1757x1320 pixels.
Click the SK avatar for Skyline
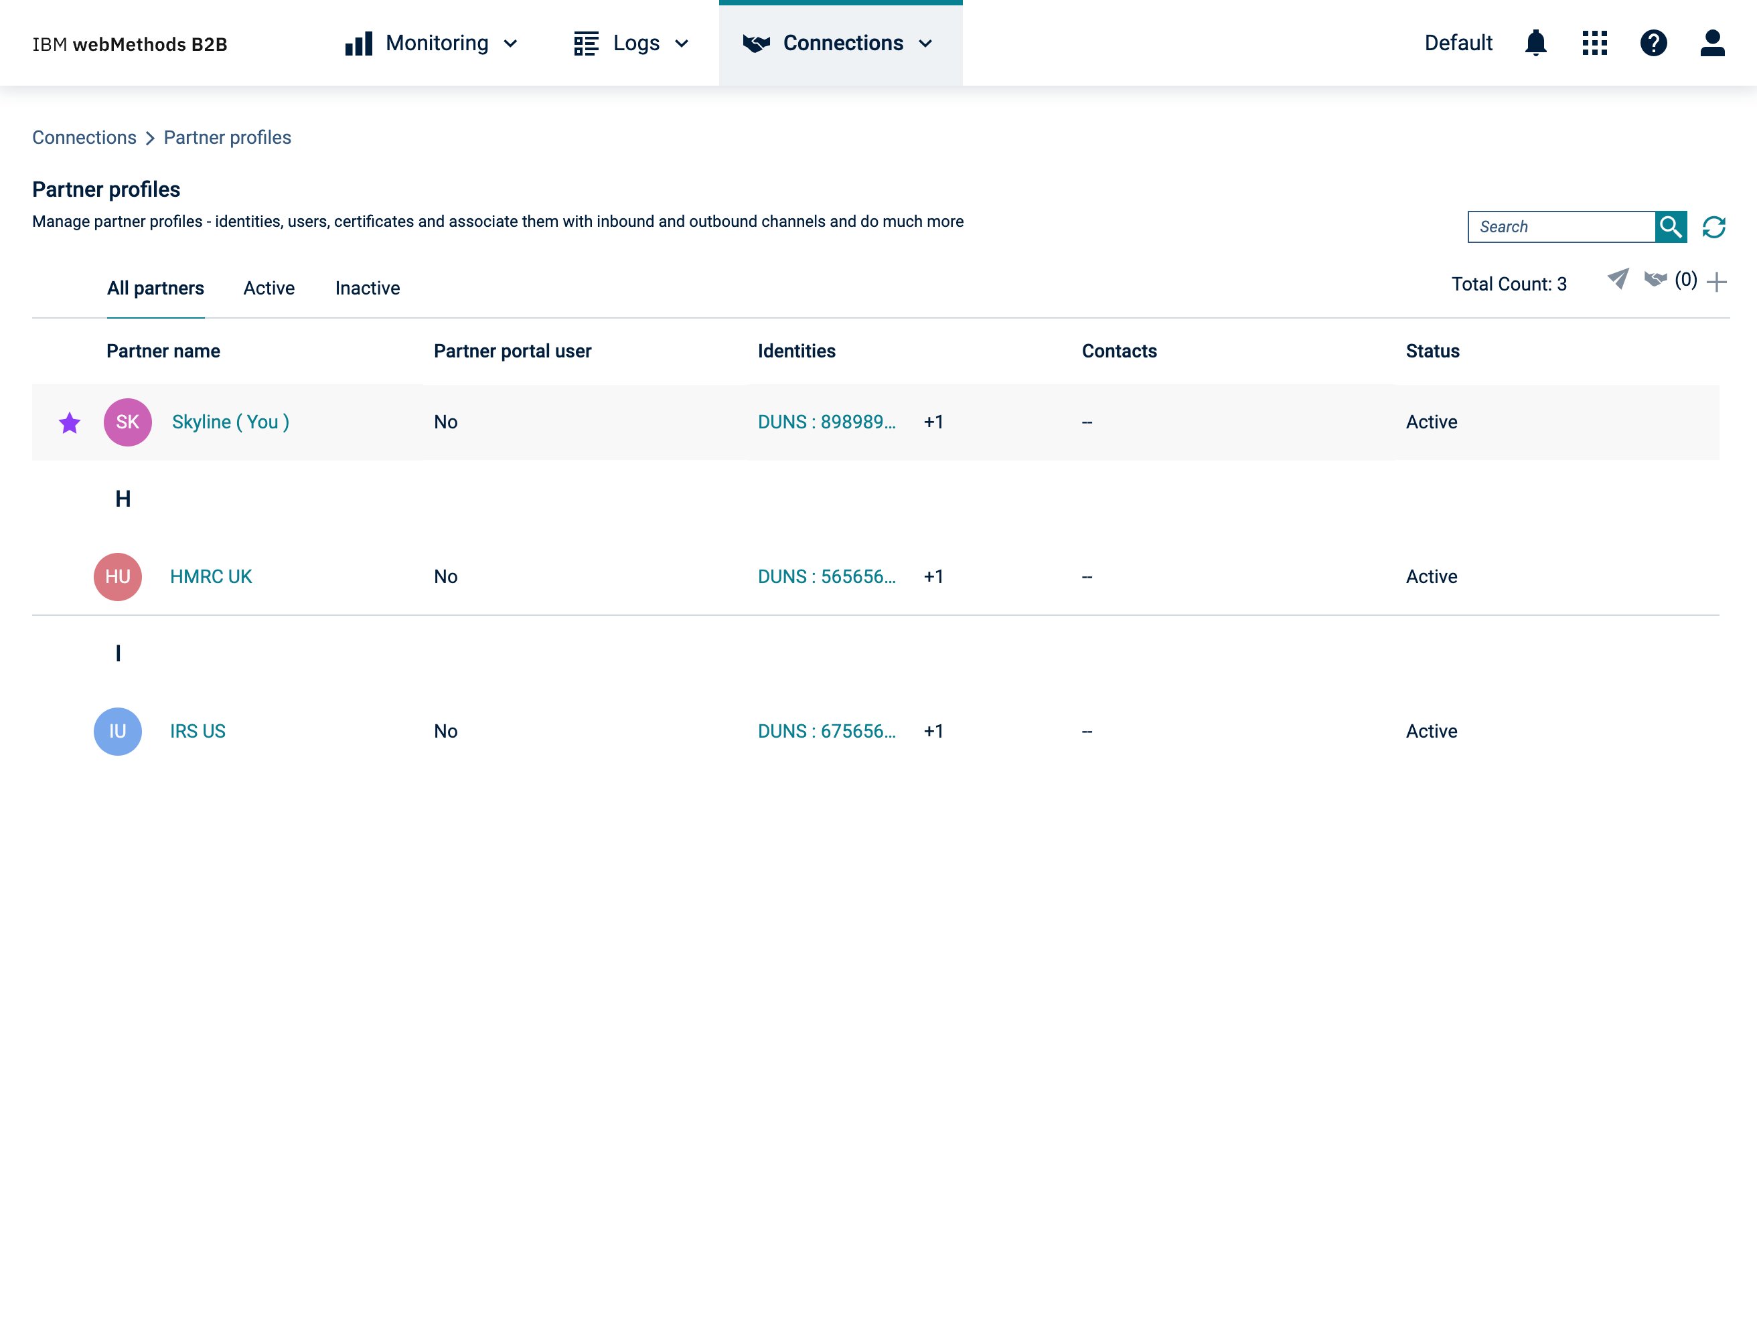click(x=128, y=422)
